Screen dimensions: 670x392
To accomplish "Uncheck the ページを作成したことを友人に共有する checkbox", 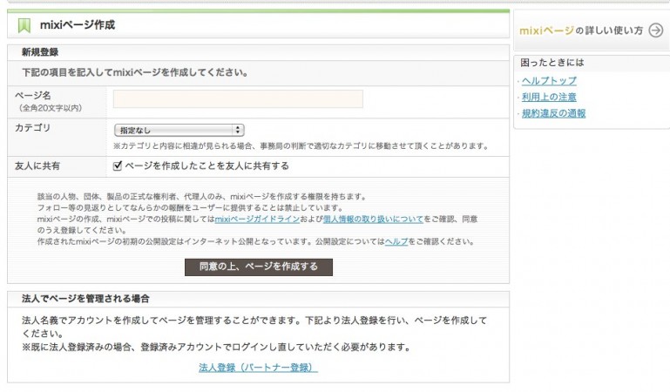I will pyautogui.click(x=118, y=165).
